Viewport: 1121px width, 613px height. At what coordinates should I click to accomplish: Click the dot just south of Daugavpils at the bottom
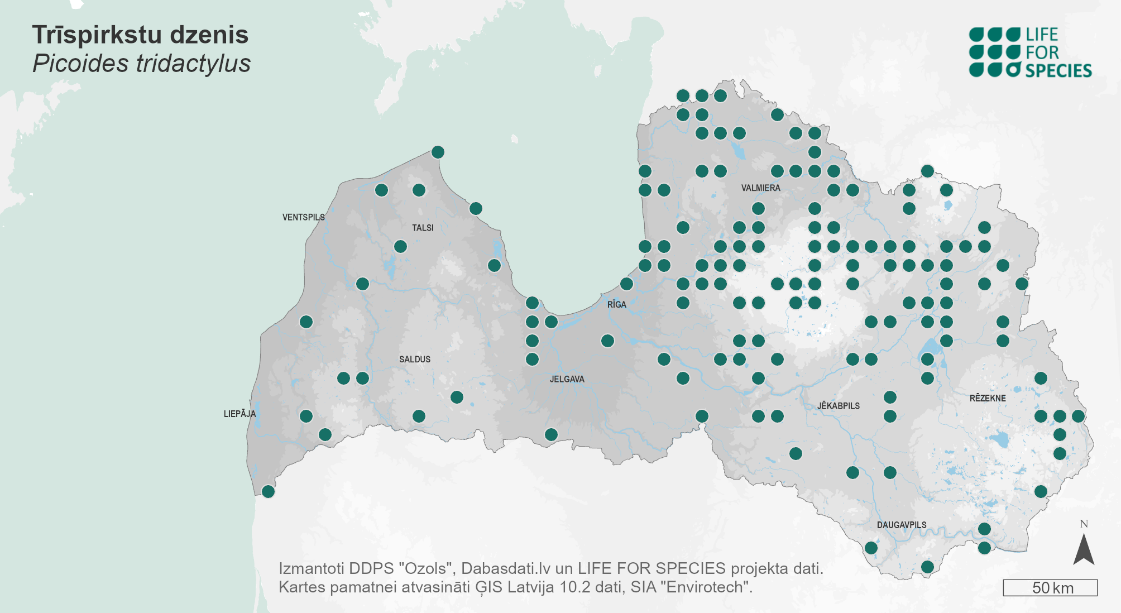(x=927, y=567)
